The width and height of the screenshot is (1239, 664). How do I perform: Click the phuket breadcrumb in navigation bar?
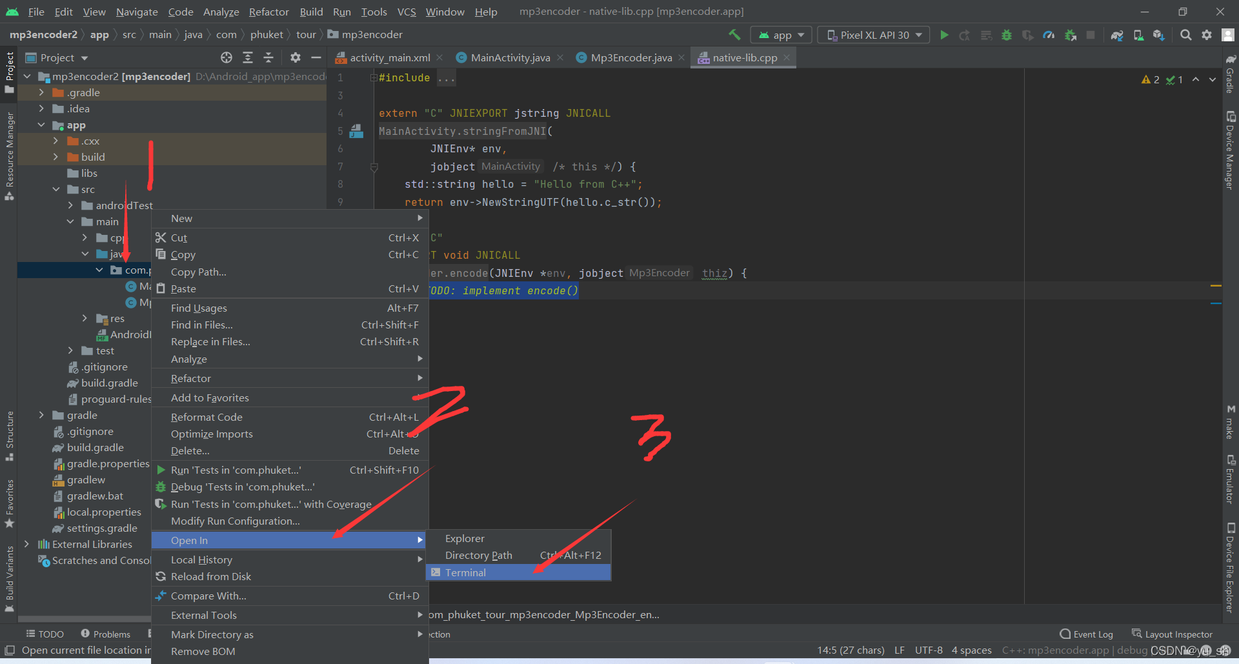(x=267, y=34)
